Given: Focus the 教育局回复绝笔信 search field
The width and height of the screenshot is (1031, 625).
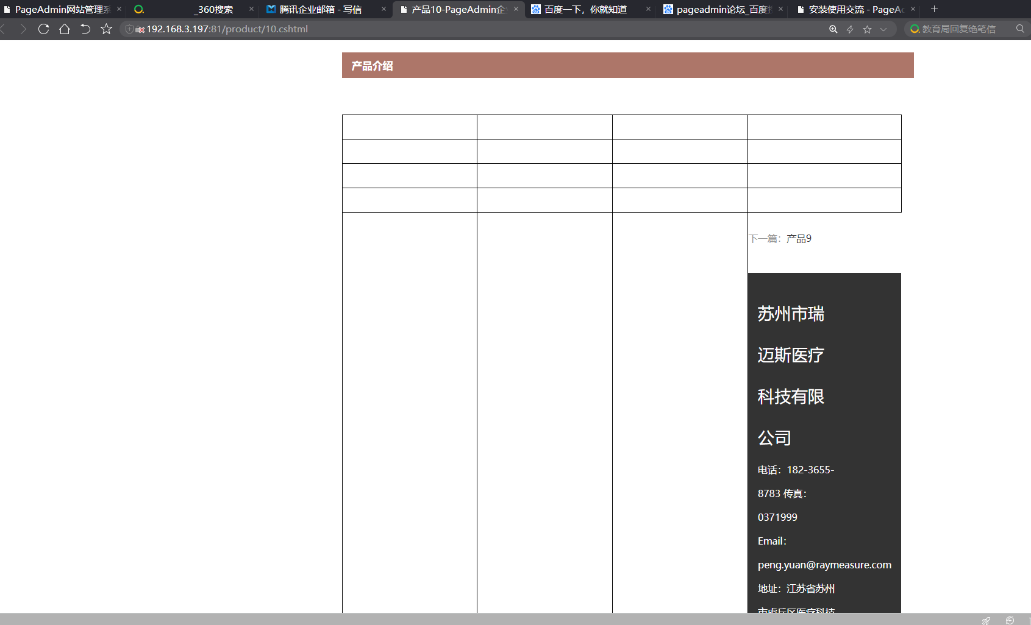Looking at the screenshot, I should click(958, 29).
